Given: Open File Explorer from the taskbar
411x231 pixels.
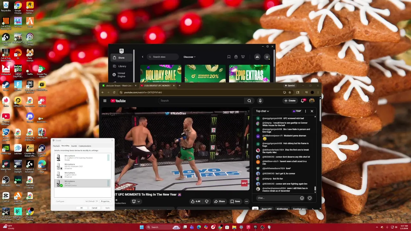Looking at the screenshot, I should click(234, 227).
